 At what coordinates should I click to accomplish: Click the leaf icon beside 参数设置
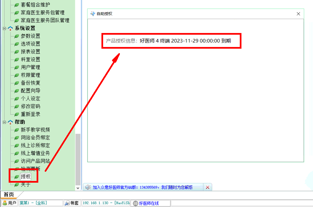tap(16, 36)
